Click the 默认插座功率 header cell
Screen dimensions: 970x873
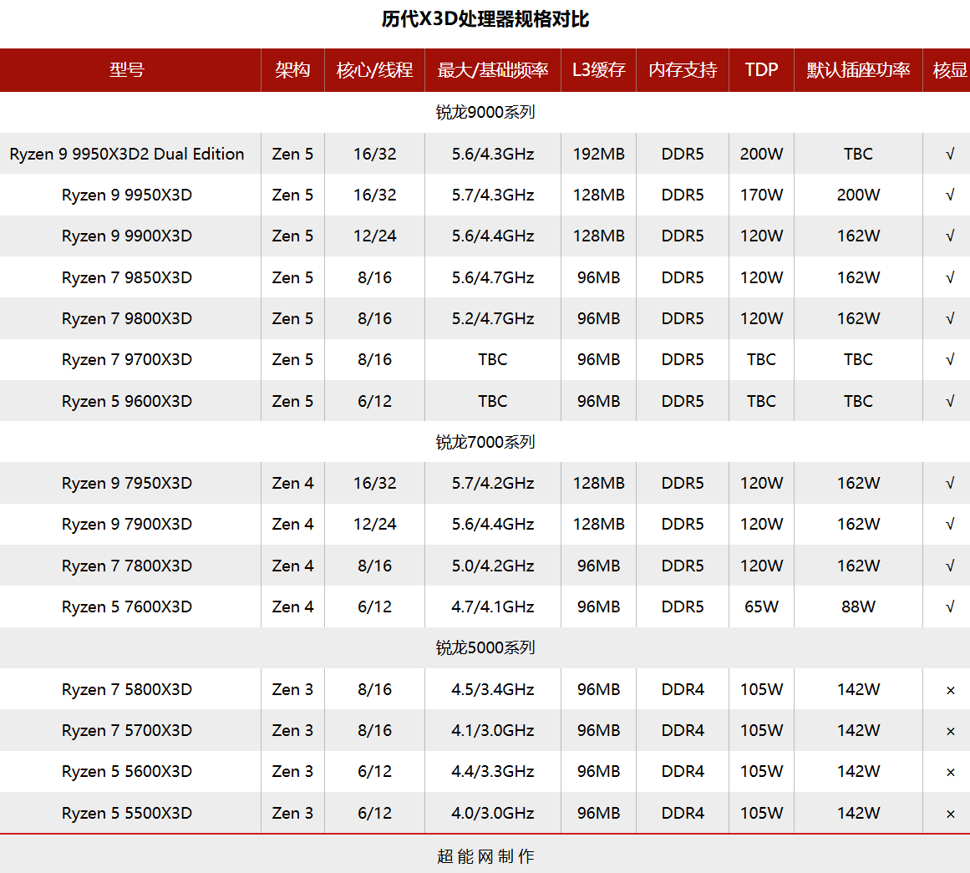point(858,70)
